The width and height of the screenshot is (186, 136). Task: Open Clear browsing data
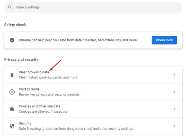[36, 72]
